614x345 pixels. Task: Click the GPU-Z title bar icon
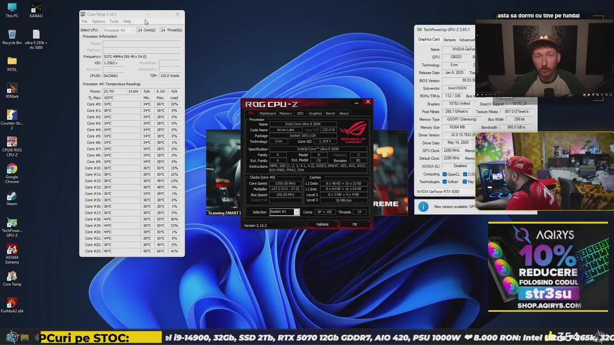[419, 30]
